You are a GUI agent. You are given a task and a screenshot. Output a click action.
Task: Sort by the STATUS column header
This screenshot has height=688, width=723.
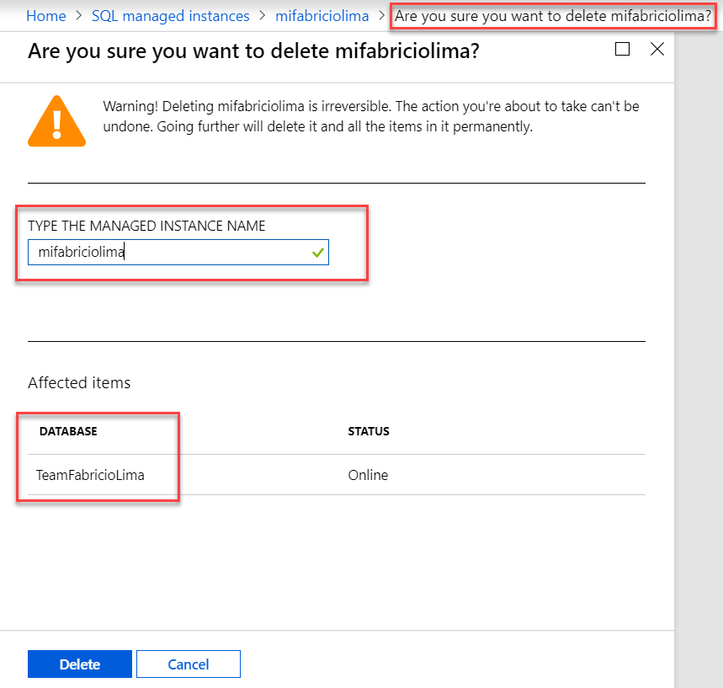369,432
